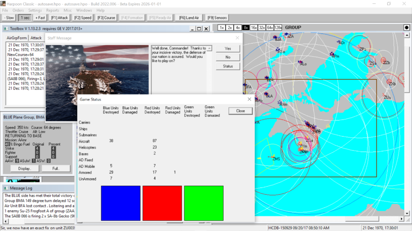Viewport: 412px width, 231px height.
Task: Click the down arrow of the map scrollbar
Action: pos(407,213)
